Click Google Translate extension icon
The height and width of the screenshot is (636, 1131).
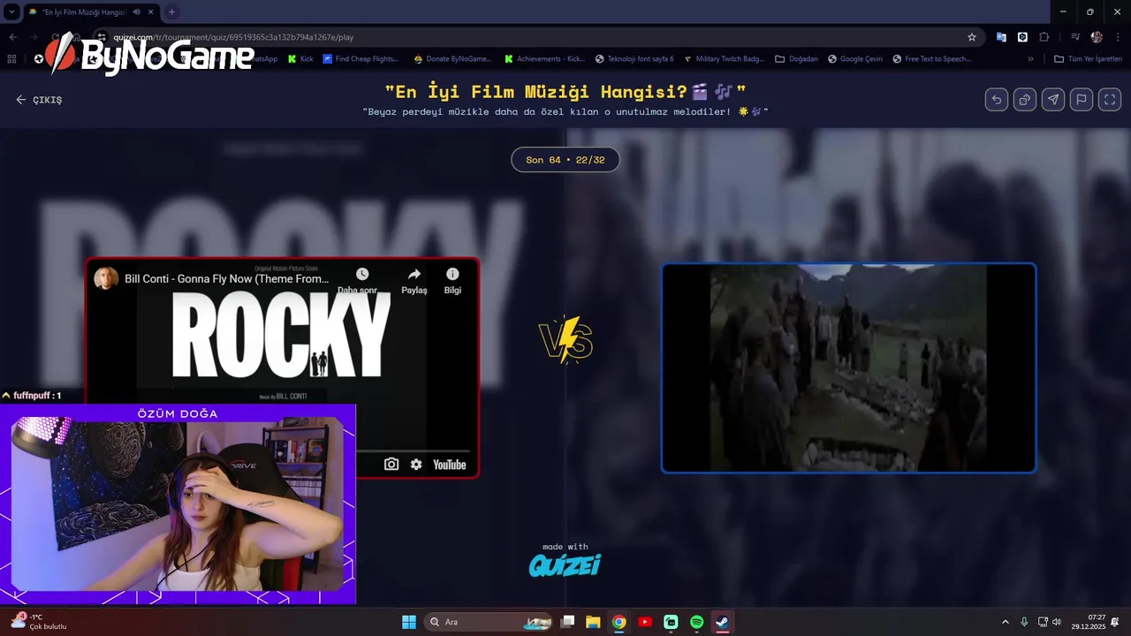1001,37
